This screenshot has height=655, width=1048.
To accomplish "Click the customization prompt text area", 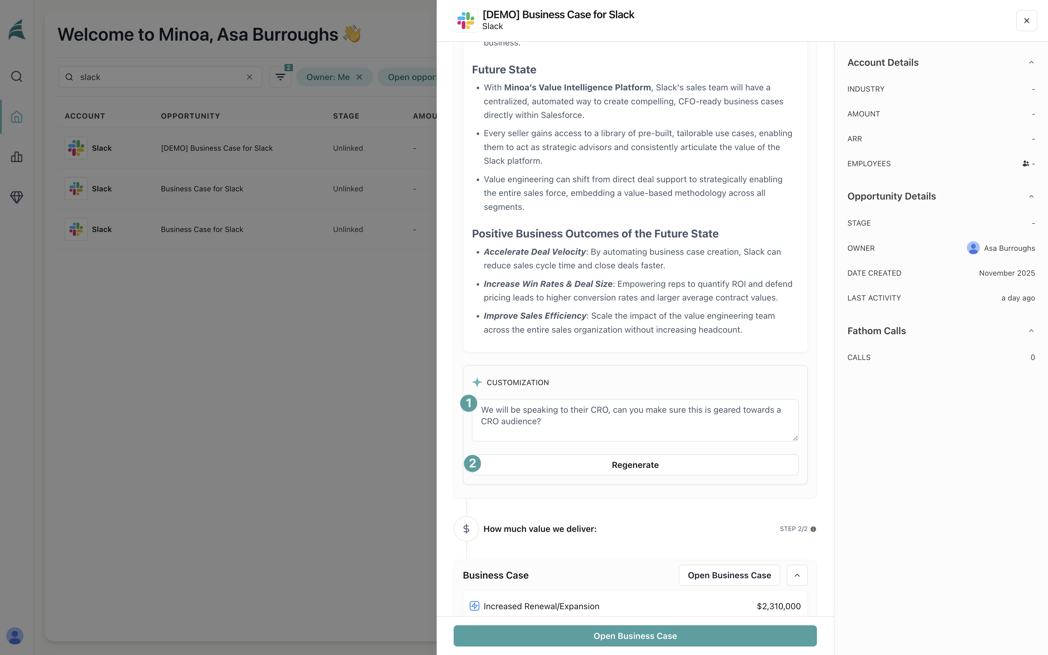I will [x=635, y=420].
